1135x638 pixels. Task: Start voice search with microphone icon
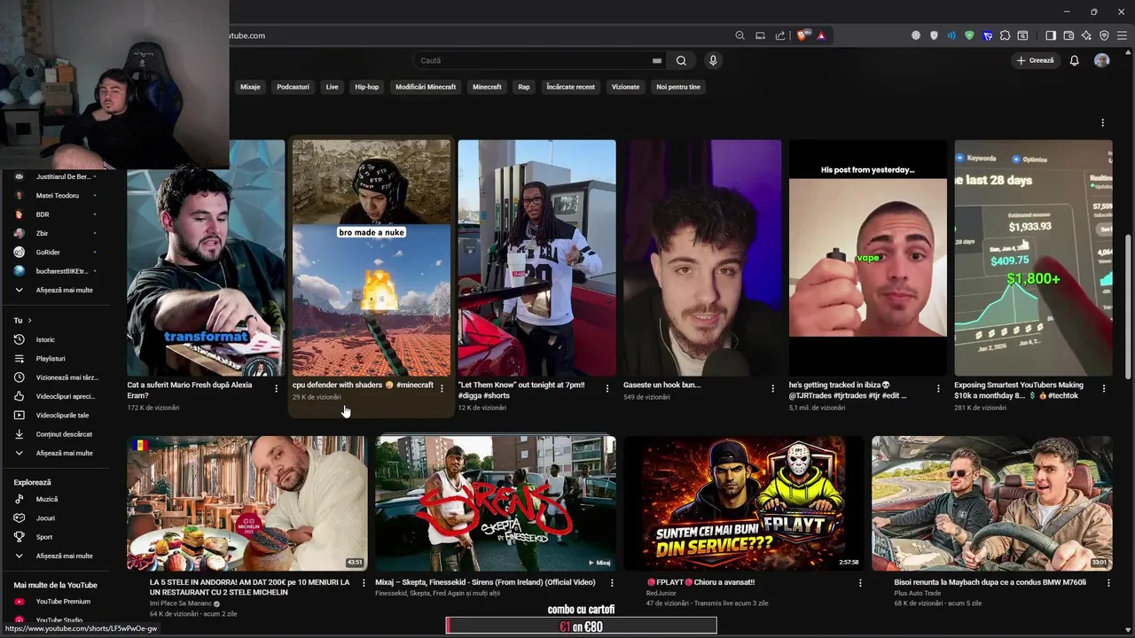(x=713, y=60)
